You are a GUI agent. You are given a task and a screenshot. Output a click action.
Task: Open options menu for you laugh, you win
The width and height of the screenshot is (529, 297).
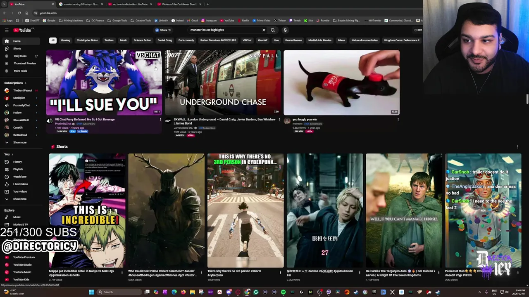tap(398, 120)
